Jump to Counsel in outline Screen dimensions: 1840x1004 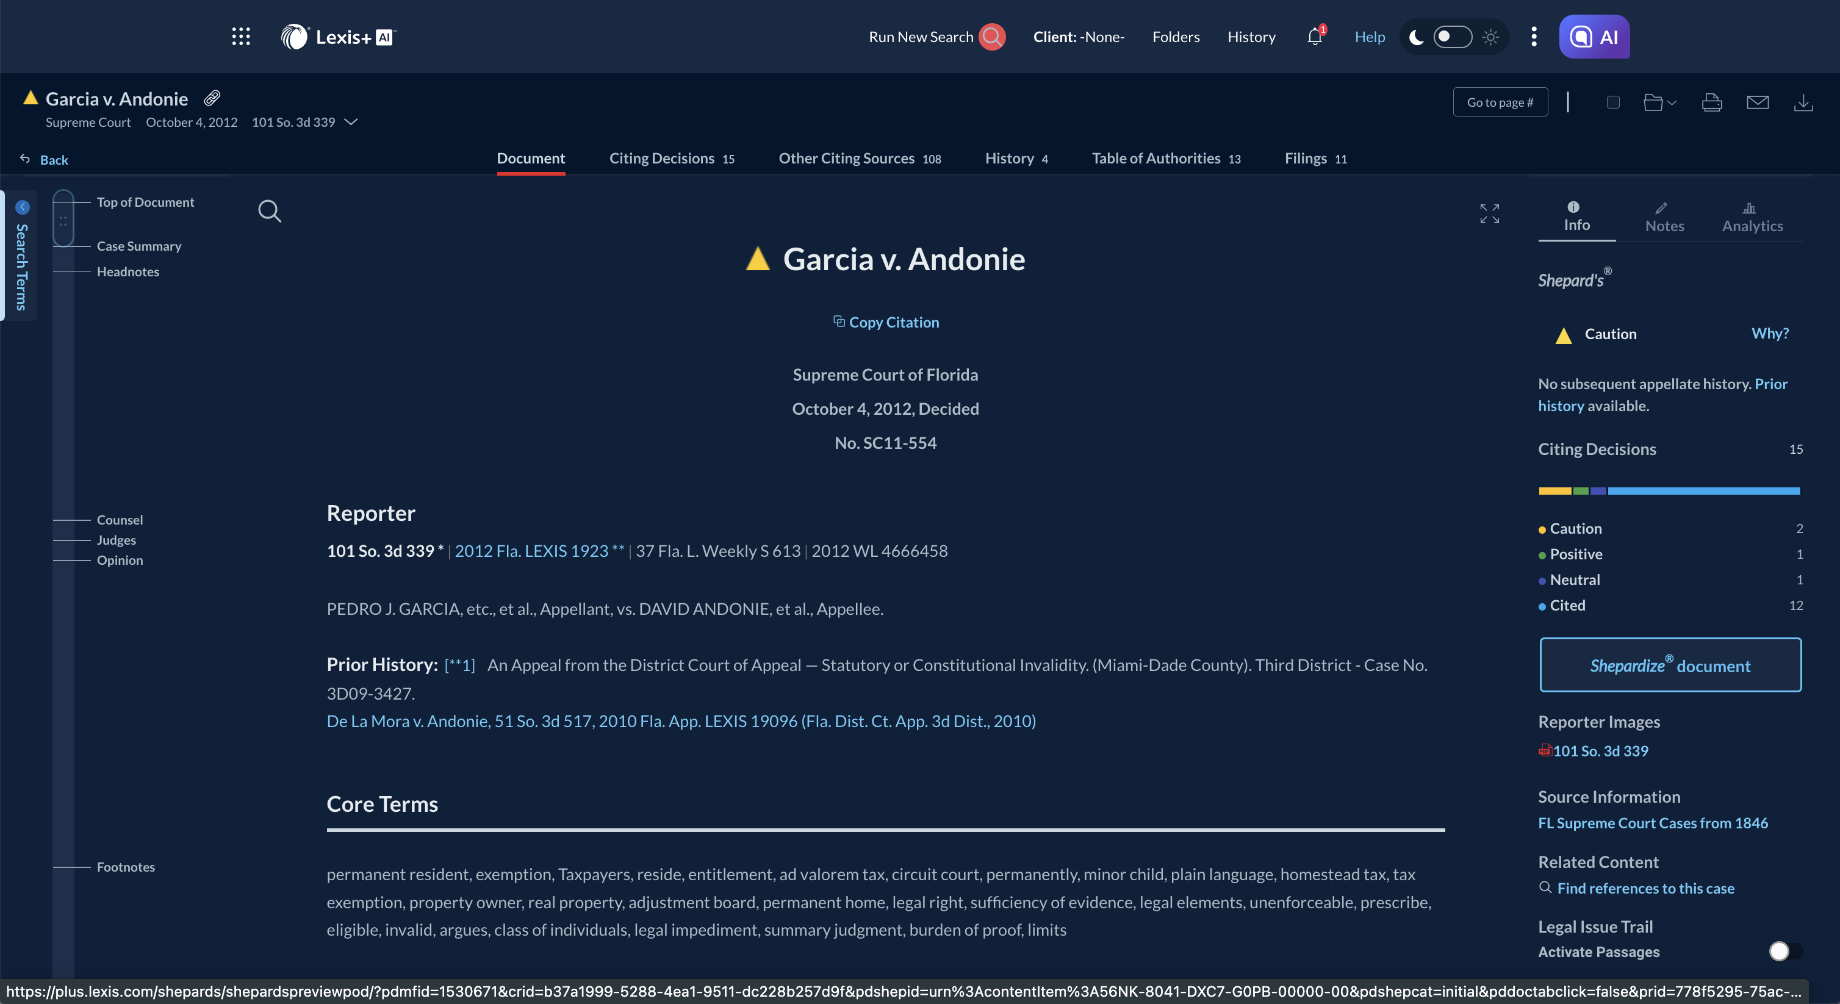(120, 520)
